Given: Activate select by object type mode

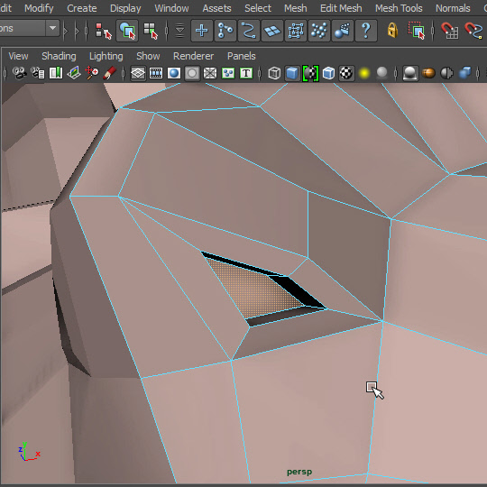Looking at the screenshot, I should coord(127,31).
